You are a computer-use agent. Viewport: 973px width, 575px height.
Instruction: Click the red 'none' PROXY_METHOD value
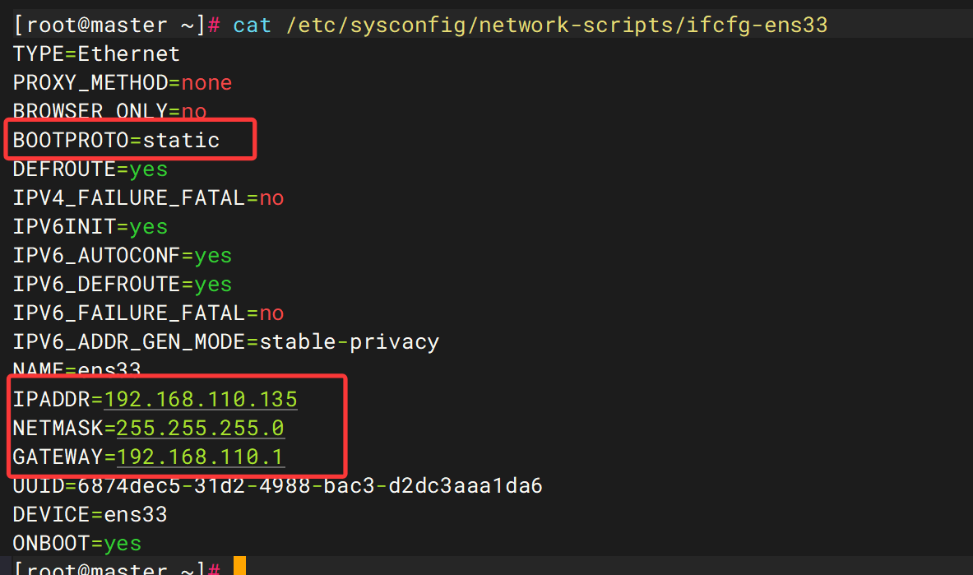click(x=206, y=82)
